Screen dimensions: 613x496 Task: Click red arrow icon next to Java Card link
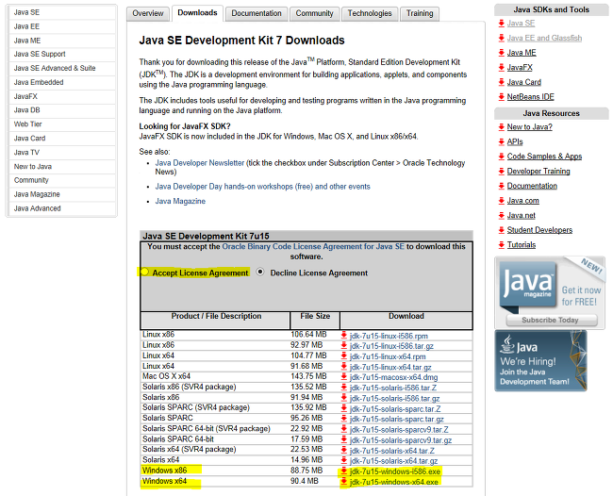501,82
